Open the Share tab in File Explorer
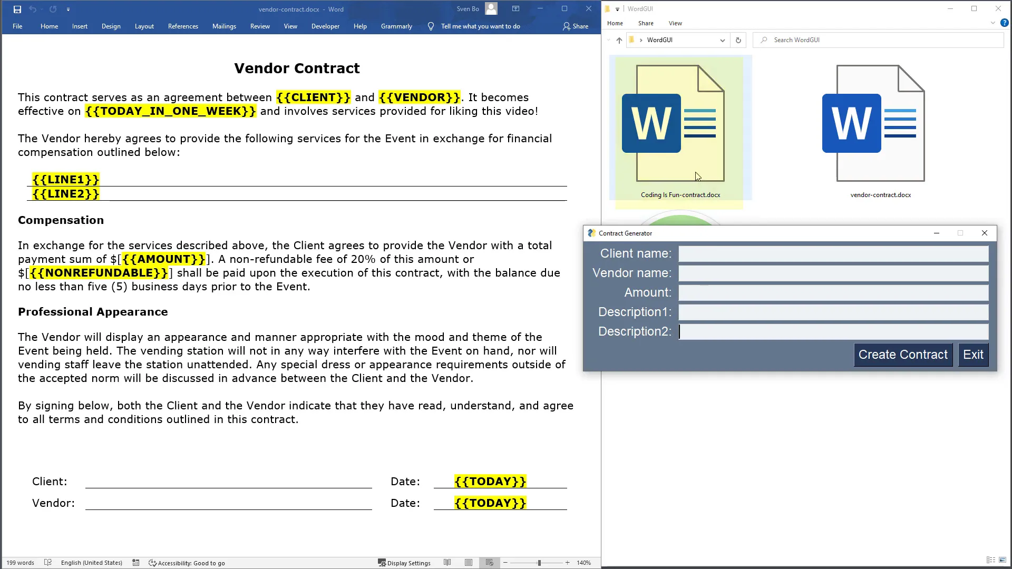The height and width of the screenshot is (569, 1012). tap(645, 23)
